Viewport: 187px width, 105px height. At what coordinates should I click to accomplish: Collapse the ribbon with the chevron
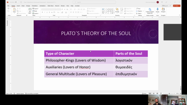(179, 15)
